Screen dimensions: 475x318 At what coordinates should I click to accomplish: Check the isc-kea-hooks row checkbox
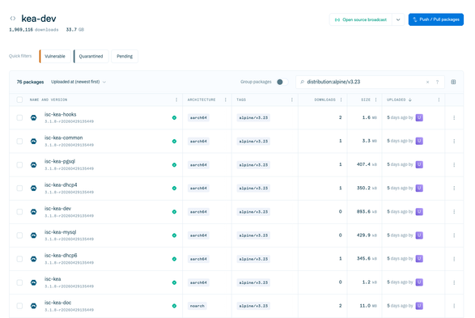[19, 117]
